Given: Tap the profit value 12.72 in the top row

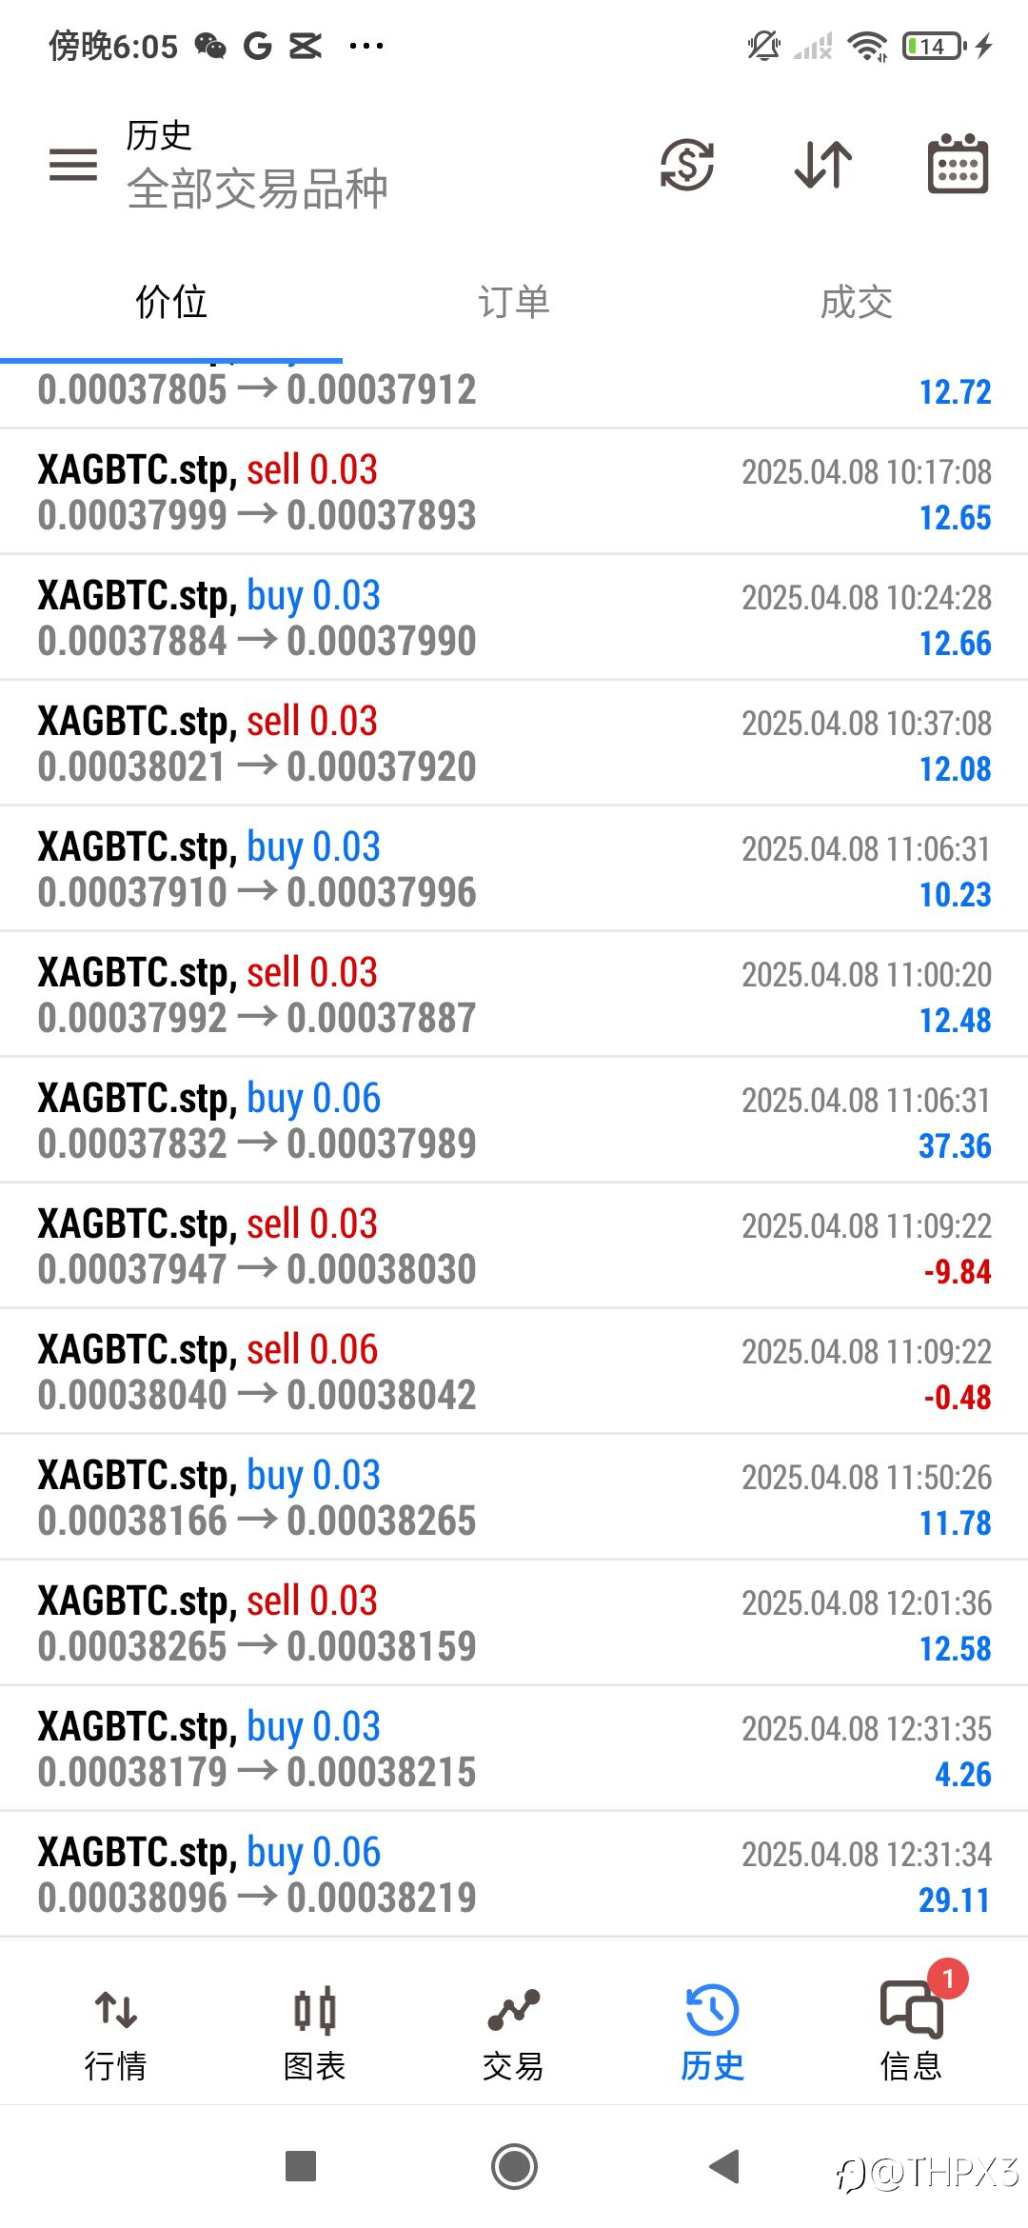Looking at the screenshot, I should coord(955,391).
